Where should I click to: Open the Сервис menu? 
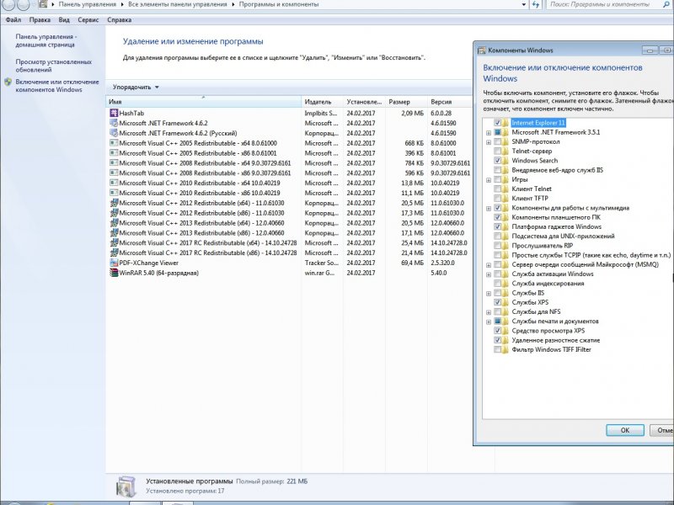pos(88,19)
